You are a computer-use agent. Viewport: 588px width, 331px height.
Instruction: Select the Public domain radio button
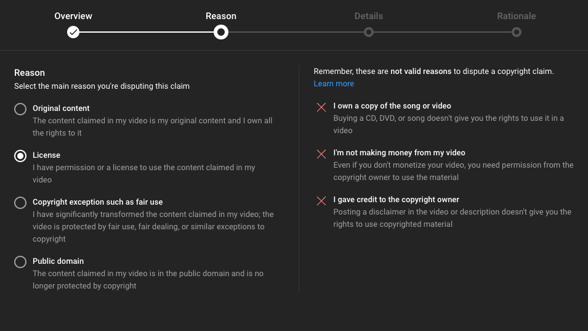click(x=20, y=262)
